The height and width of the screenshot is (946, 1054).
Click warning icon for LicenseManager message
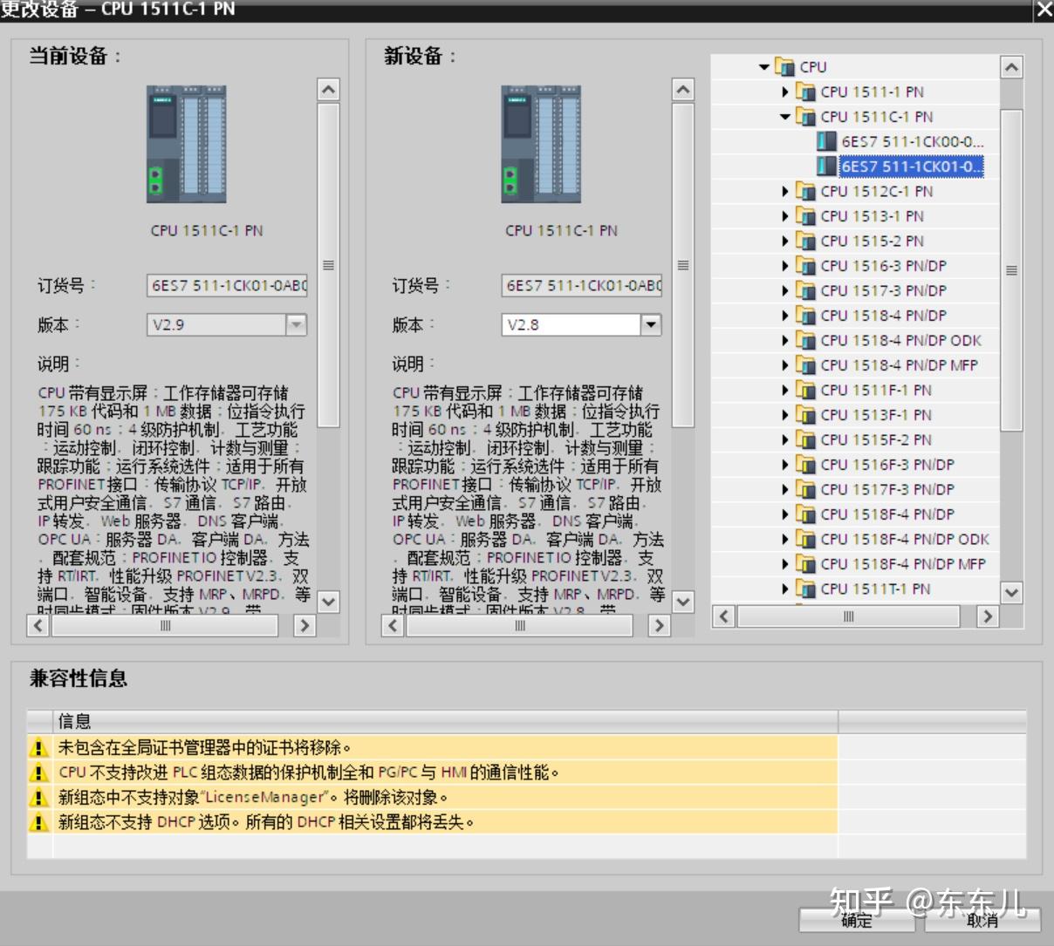tap(39, 797)
